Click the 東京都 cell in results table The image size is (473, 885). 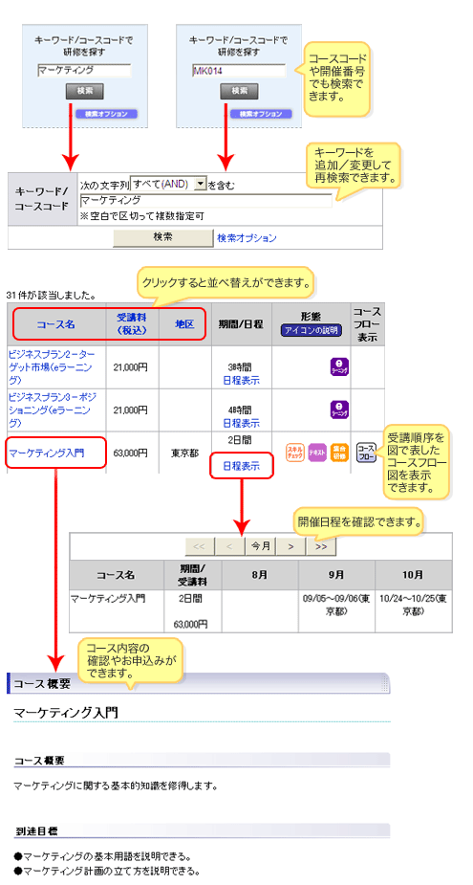coord(185,453)
